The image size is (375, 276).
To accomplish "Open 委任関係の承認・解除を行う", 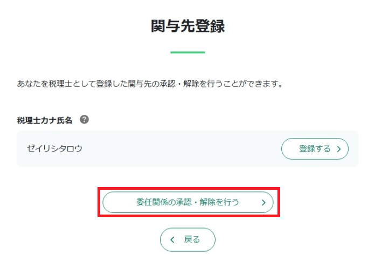I will 188,203.
